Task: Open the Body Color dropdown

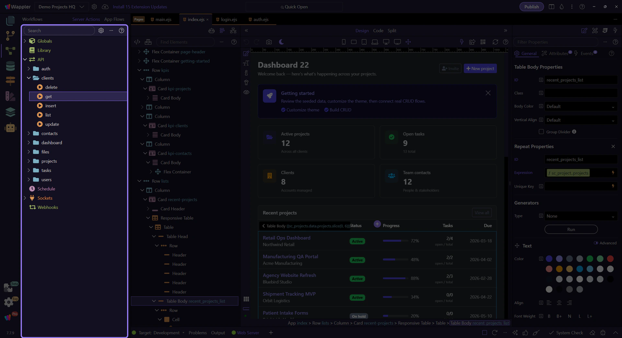Action: [581, 107]
